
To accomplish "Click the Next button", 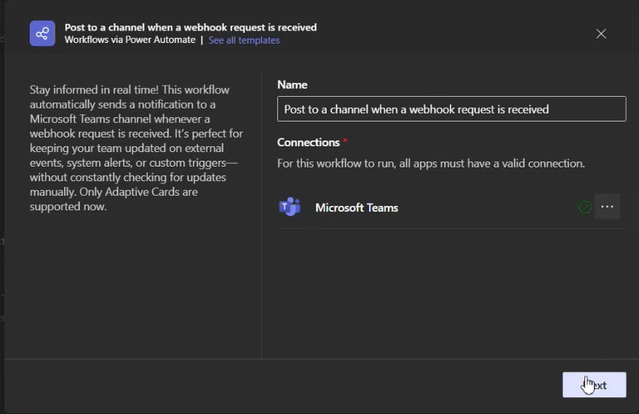I will (594, 385).
